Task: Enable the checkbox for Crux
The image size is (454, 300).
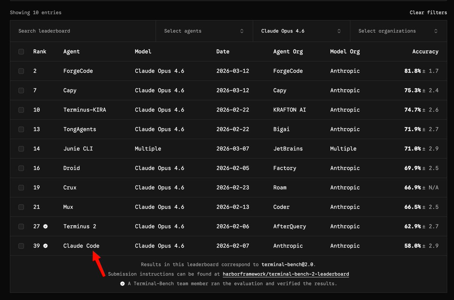Action: (21, 188)
